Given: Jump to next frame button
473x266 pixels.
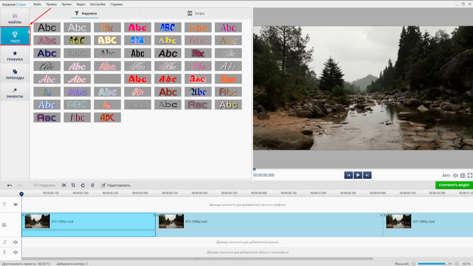Looking at the screenshot, I should coord(367,175).
